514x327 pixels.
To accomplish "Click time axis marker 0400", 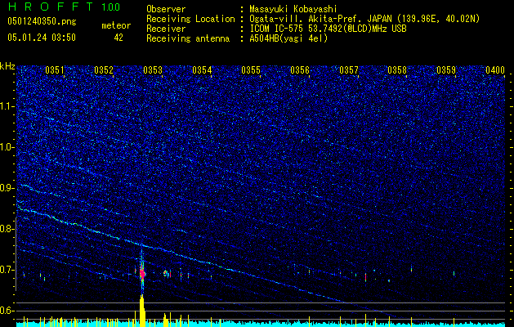I will 495,70.
